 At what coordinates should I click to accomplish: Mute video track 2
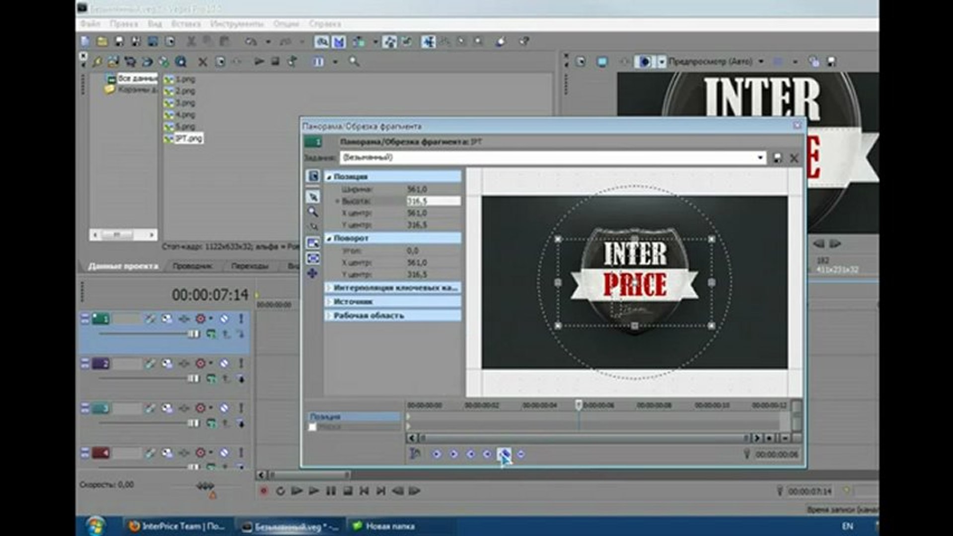(224, 363)
